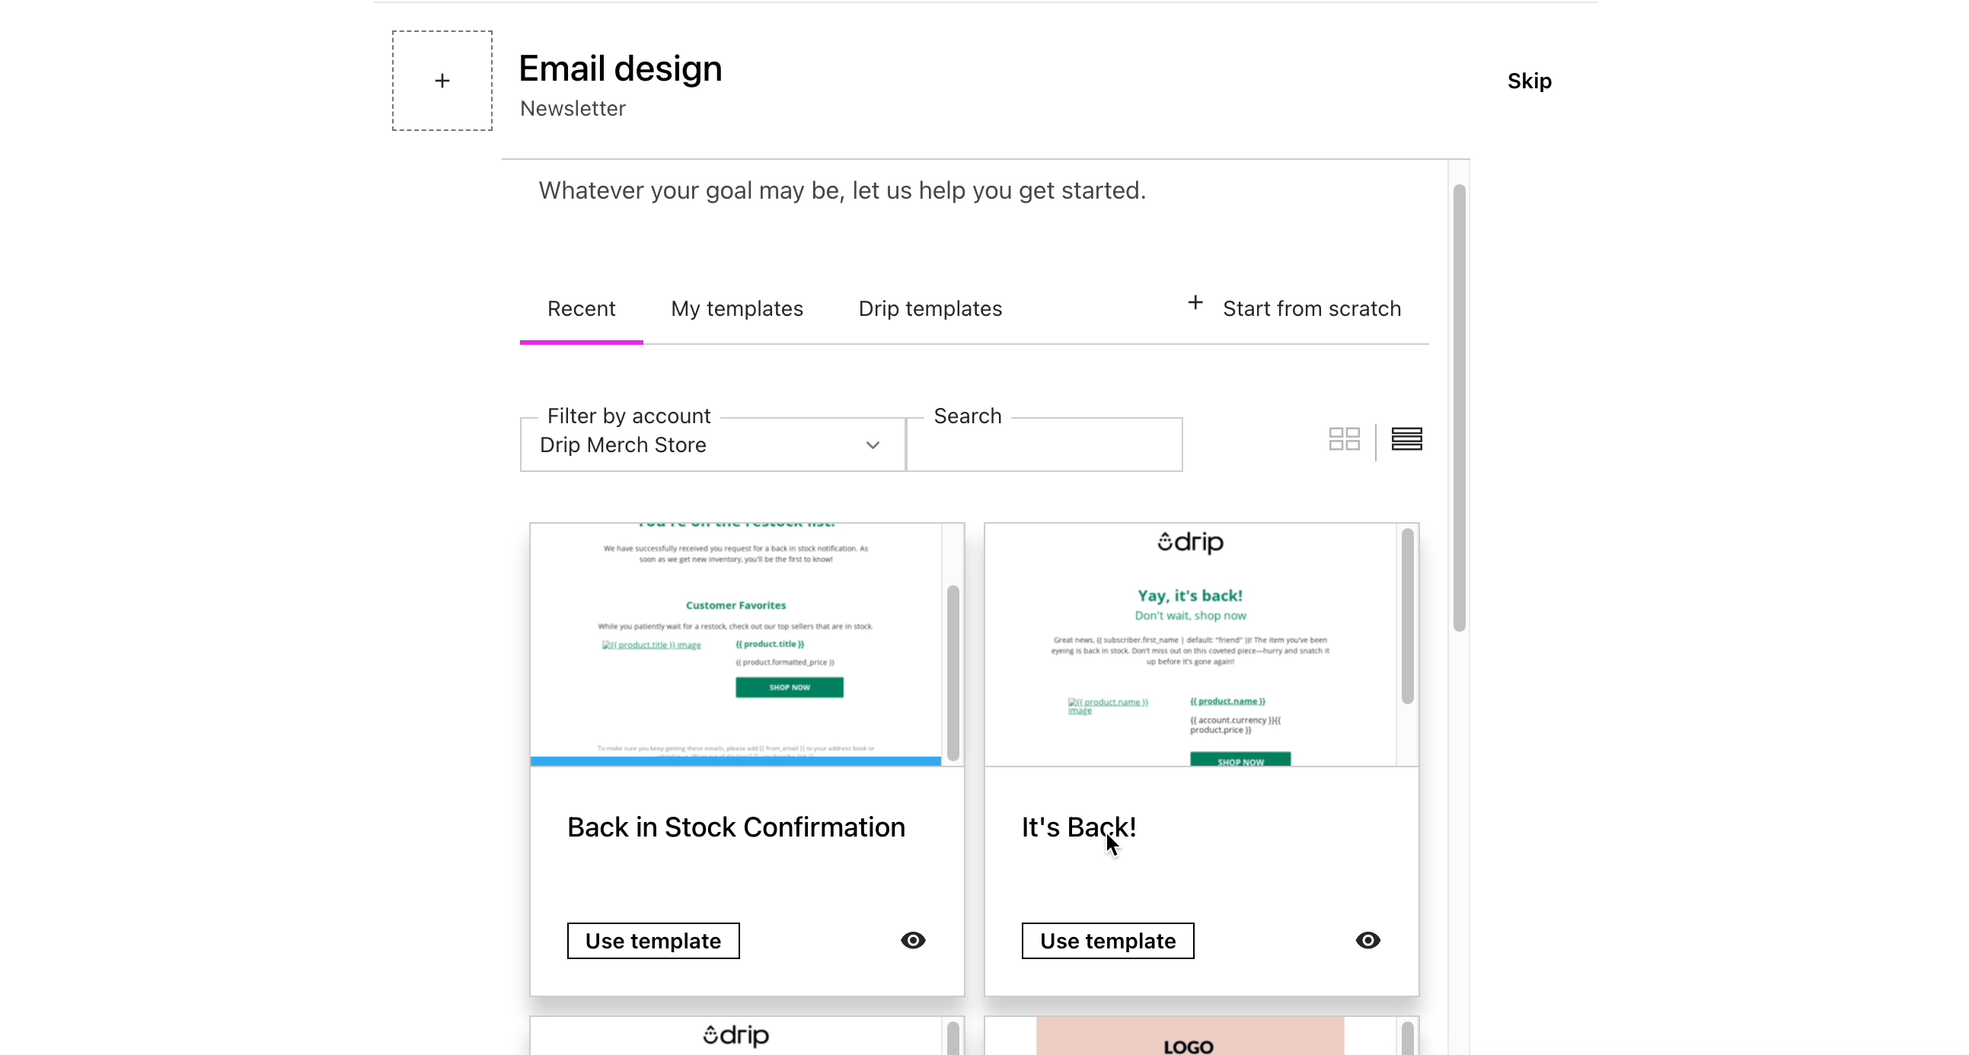The image size is (1969, 1055).
Task: Switch to the My templates tab
Action: (736, 308)
